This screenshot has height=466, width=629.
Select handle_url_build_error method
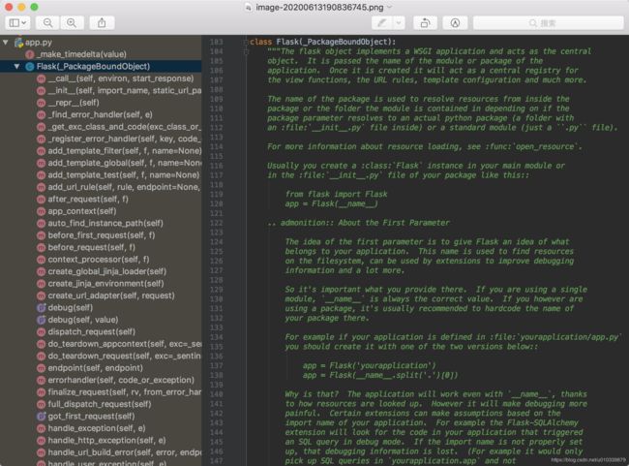125,452
